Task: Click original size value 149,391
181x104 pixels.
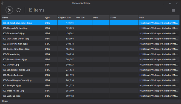Action: click(70, 23)
